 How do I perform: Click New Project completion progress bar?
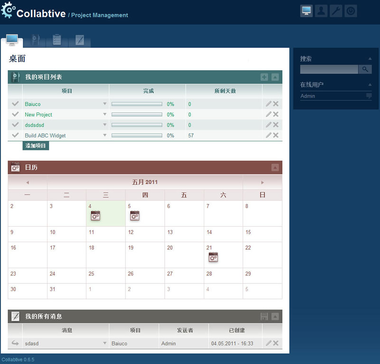click(x=137, y=115)
